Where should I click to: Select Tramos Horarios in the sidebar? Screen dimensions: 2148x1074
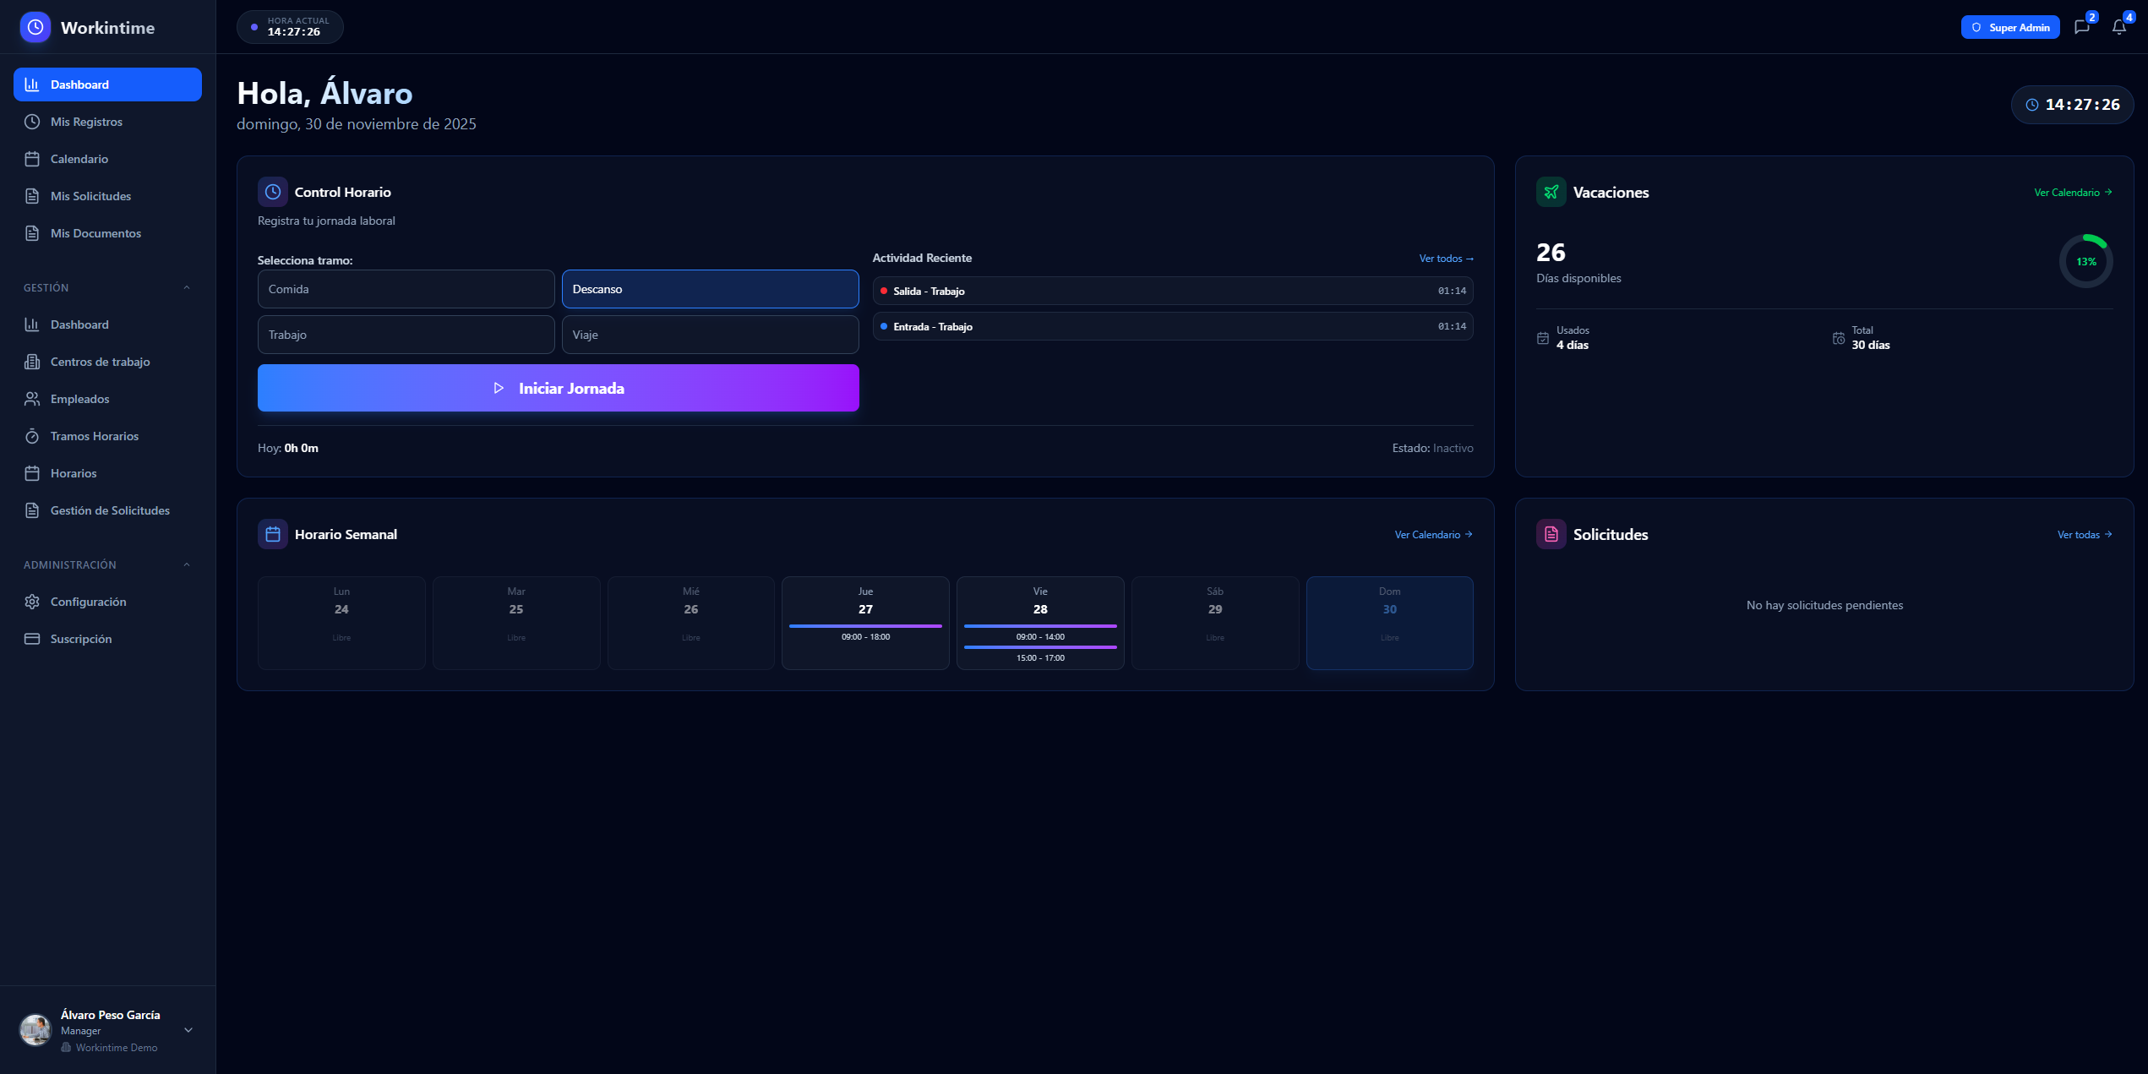point(93,436)
